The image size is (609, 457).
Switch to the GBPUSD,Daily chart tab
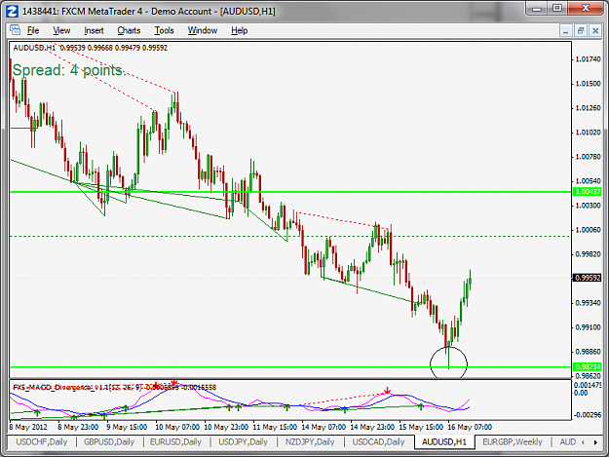coord(109,441)
